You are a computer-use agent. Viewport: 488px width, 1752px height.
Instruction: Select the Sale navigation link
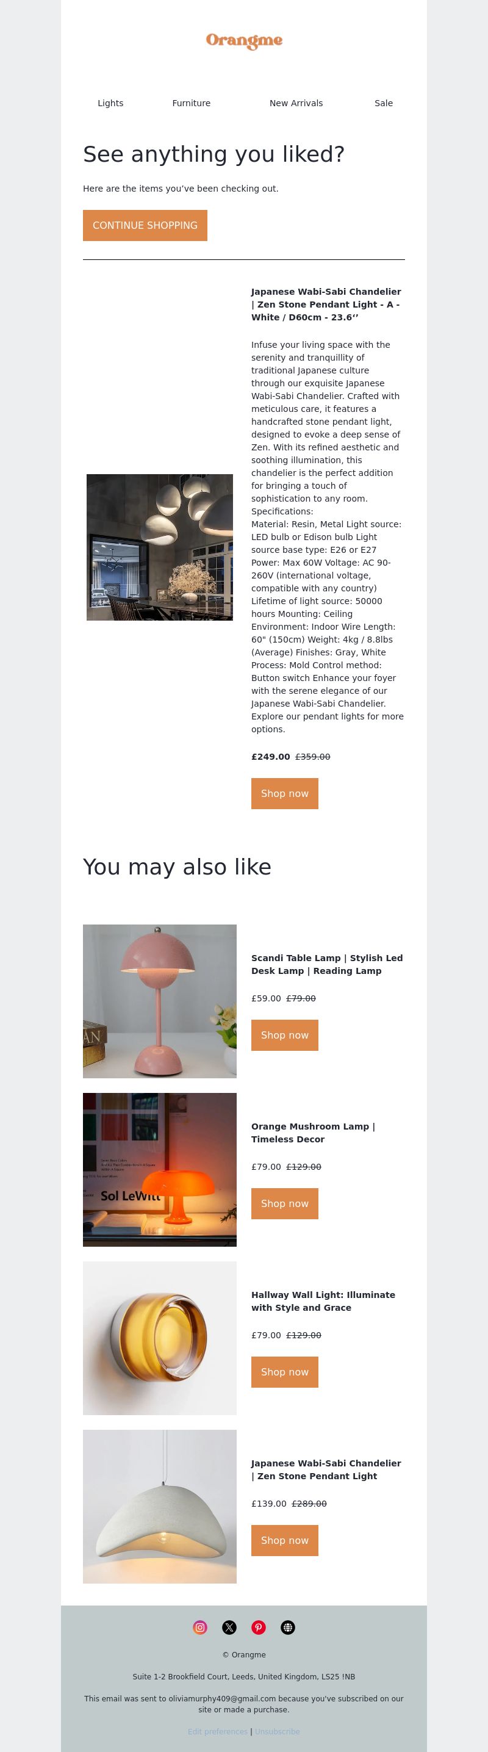pos(383,103)
